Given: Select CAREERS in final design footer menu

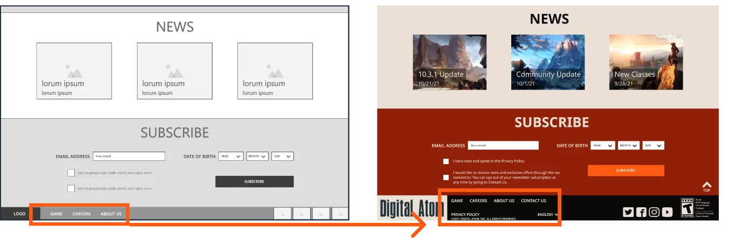Looking at the screenshot, I should click(478, 201).
